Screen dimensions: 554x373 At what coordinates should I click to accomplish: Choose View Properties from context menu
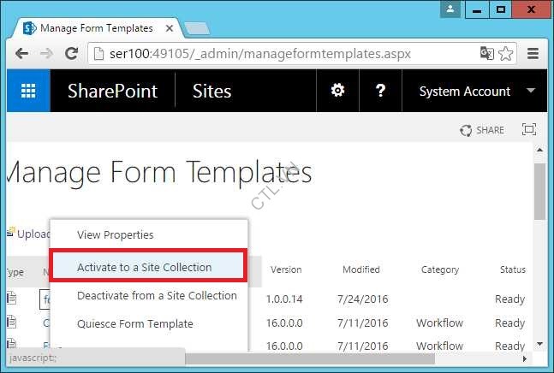coord(116,234)
